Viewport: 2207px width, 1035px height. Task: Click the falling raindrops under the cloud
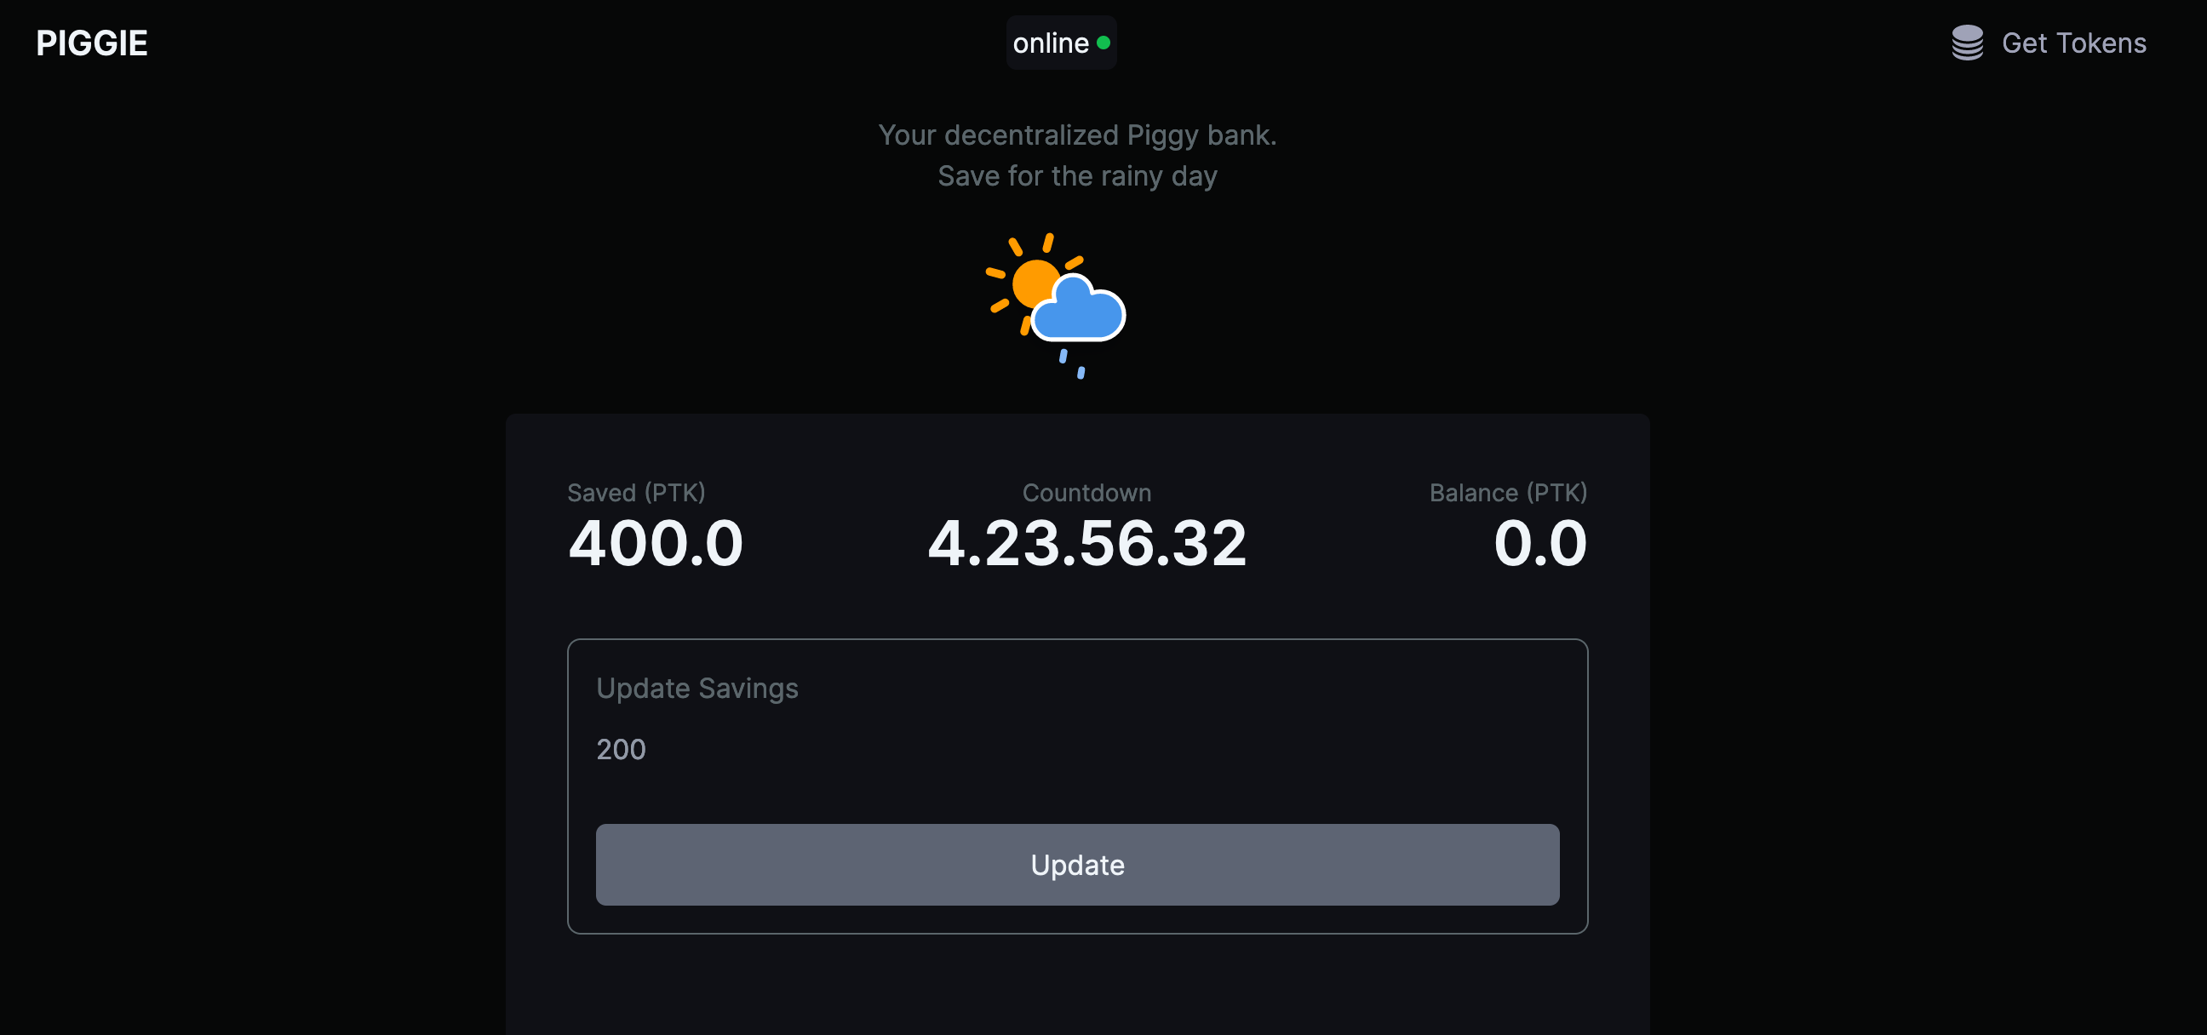point(1071,364)
